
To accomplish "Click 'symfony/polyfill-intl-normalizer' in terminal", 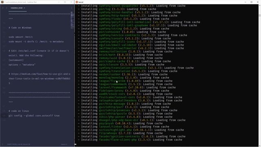I will point(125,22).
